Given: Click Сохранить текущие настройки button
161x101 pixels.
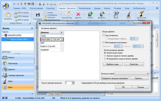Looking at the screenshot, I should point(115,78).
